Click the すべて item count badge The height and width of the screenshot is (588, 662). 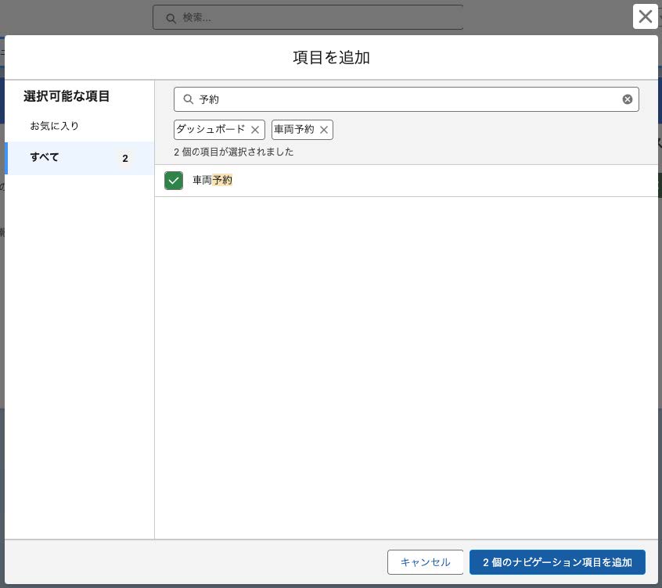[x=125, y=158]
